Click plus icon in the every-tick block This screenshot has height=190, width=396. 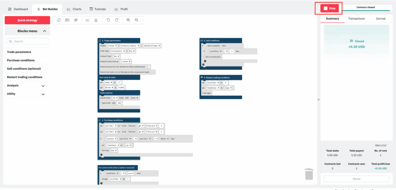tap(101, 183)
